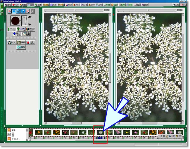190x149 pixels.
Task: Select filmstrip thumbnail number 21
Action: point(144,133)
